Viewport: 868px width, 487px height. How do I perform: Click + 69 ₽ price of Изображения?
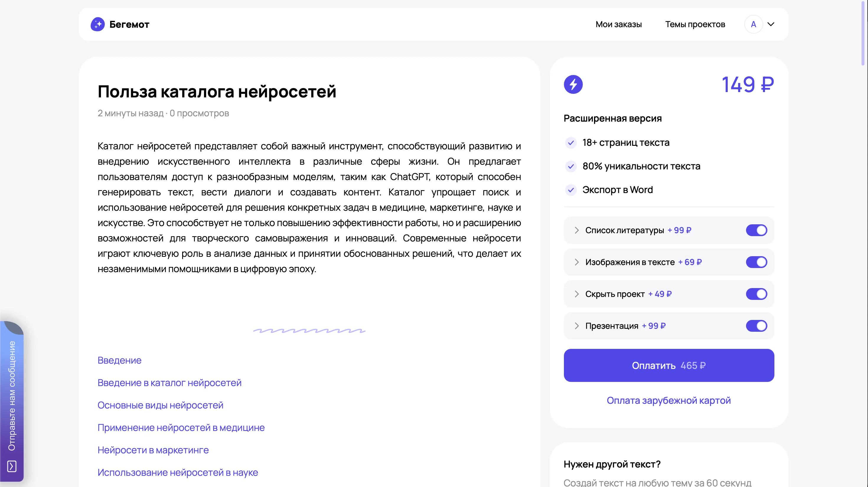tap(690, 262)
